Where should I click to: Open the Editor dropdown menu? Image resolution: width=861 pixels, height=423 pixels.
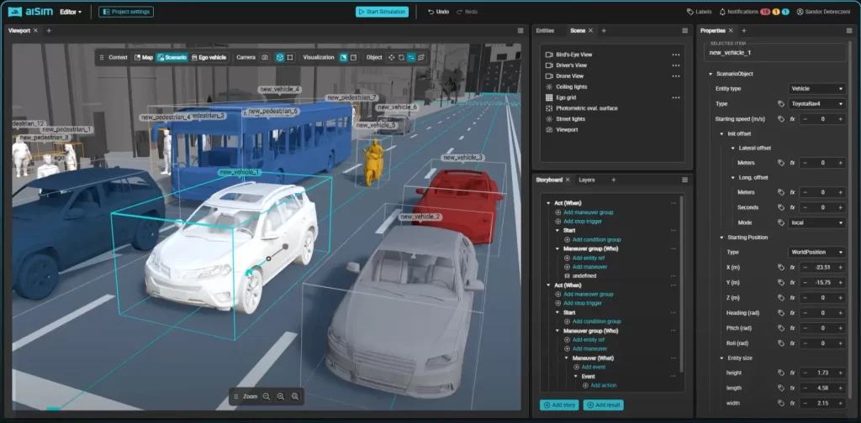(71, 12)
